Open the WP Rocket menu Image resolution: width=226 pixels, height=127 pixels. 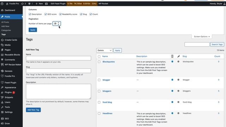[x=103, y=4]
